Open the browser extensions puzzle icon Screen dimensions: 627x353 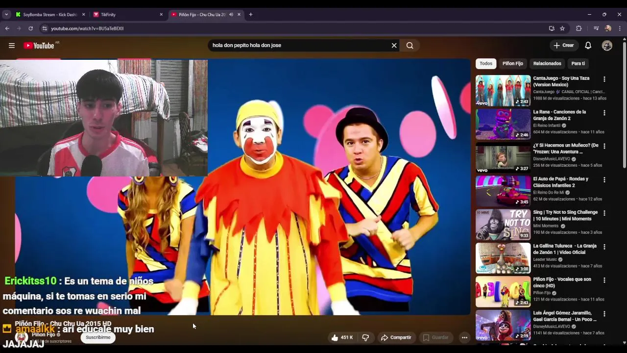pos(579,28)
